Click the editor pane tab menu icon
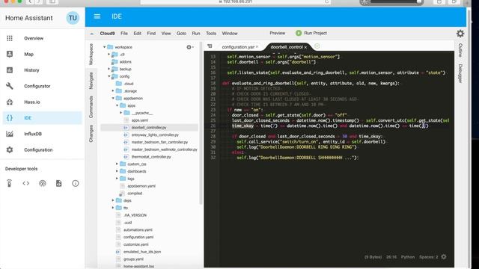The width and height of the screenshot is (479, 269). pyautogui.click(x=210, y=46)
